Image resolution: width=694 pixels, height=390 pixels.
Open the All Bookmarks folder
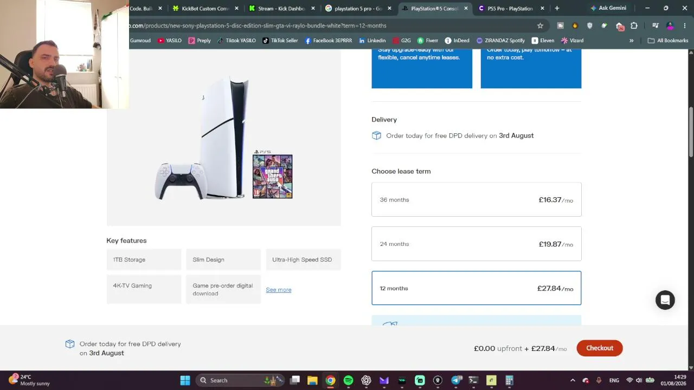click(668, 41)
